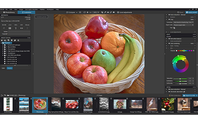Screen dimensions: 198x123
Task: Select the blue HSL channel swatch
Action: click(x=188, y=51)
